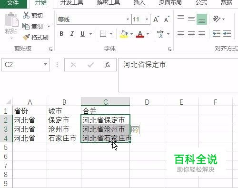Open the font size dropdown arrow

(x=147, y=20)
